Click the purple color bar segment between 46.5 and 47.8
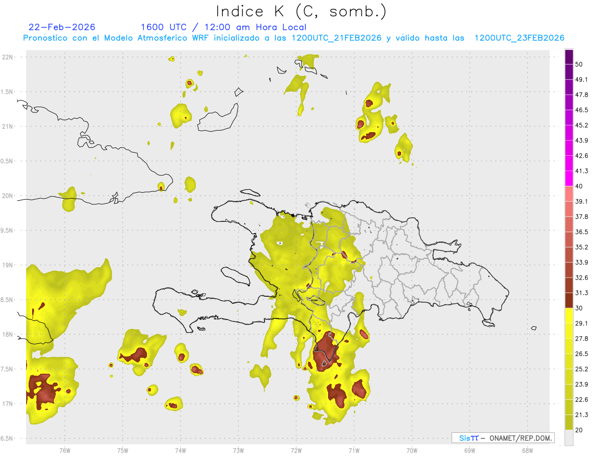Screen dimensions: 592x457 pos(569,102)
